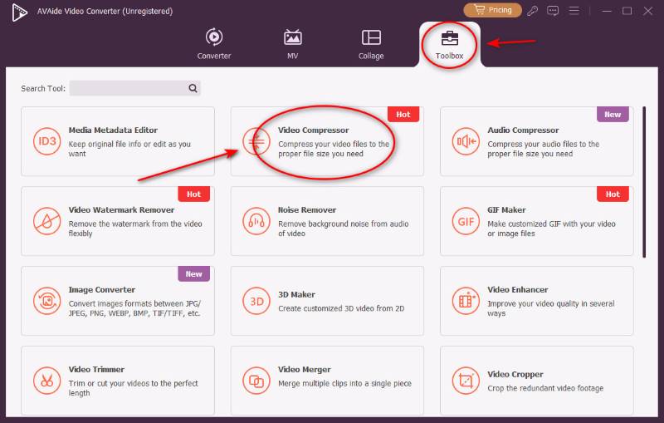Image resolution: width=664 pixels, height=423 pixels.
Task: Open the hamburger menu in title bar
Action: (576, 11)
